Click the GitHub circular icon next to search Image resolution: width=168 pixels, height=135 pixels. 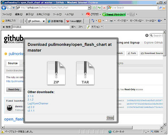147,36
